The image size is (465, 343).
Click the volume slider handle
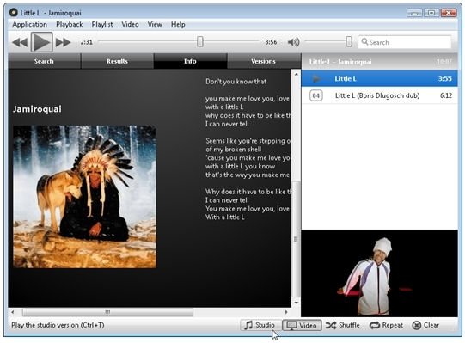pos(349,42)
